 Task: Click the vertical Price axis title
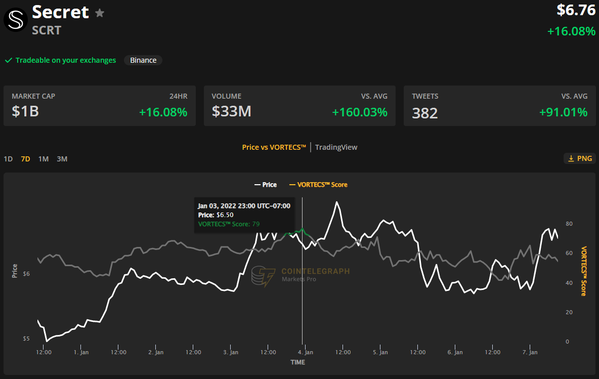tap(15, 271)
